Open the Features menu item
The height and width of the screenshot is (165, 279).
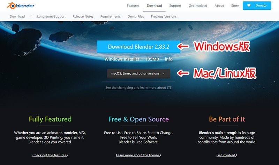click(133, 6)
